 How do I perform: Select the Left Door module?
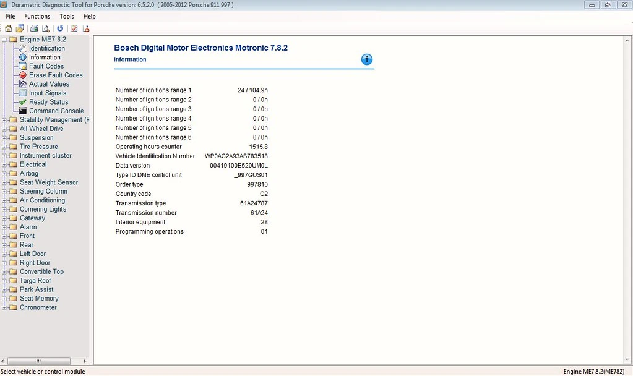(x=33, y=254)
